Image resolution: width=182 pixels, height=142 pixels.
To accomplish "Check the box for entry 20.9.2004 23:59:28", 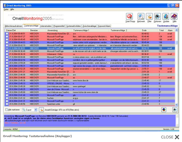I will [x=7, y=63].
